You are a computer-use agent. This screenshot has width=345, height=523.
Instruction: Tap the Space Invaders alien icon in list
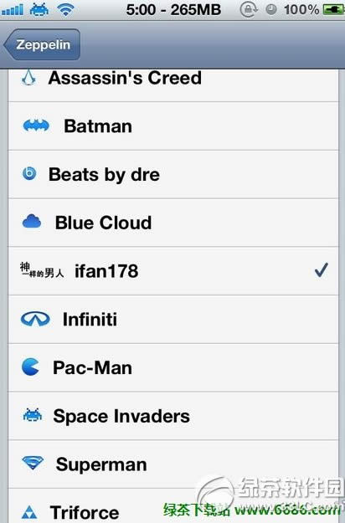point(33,415)
